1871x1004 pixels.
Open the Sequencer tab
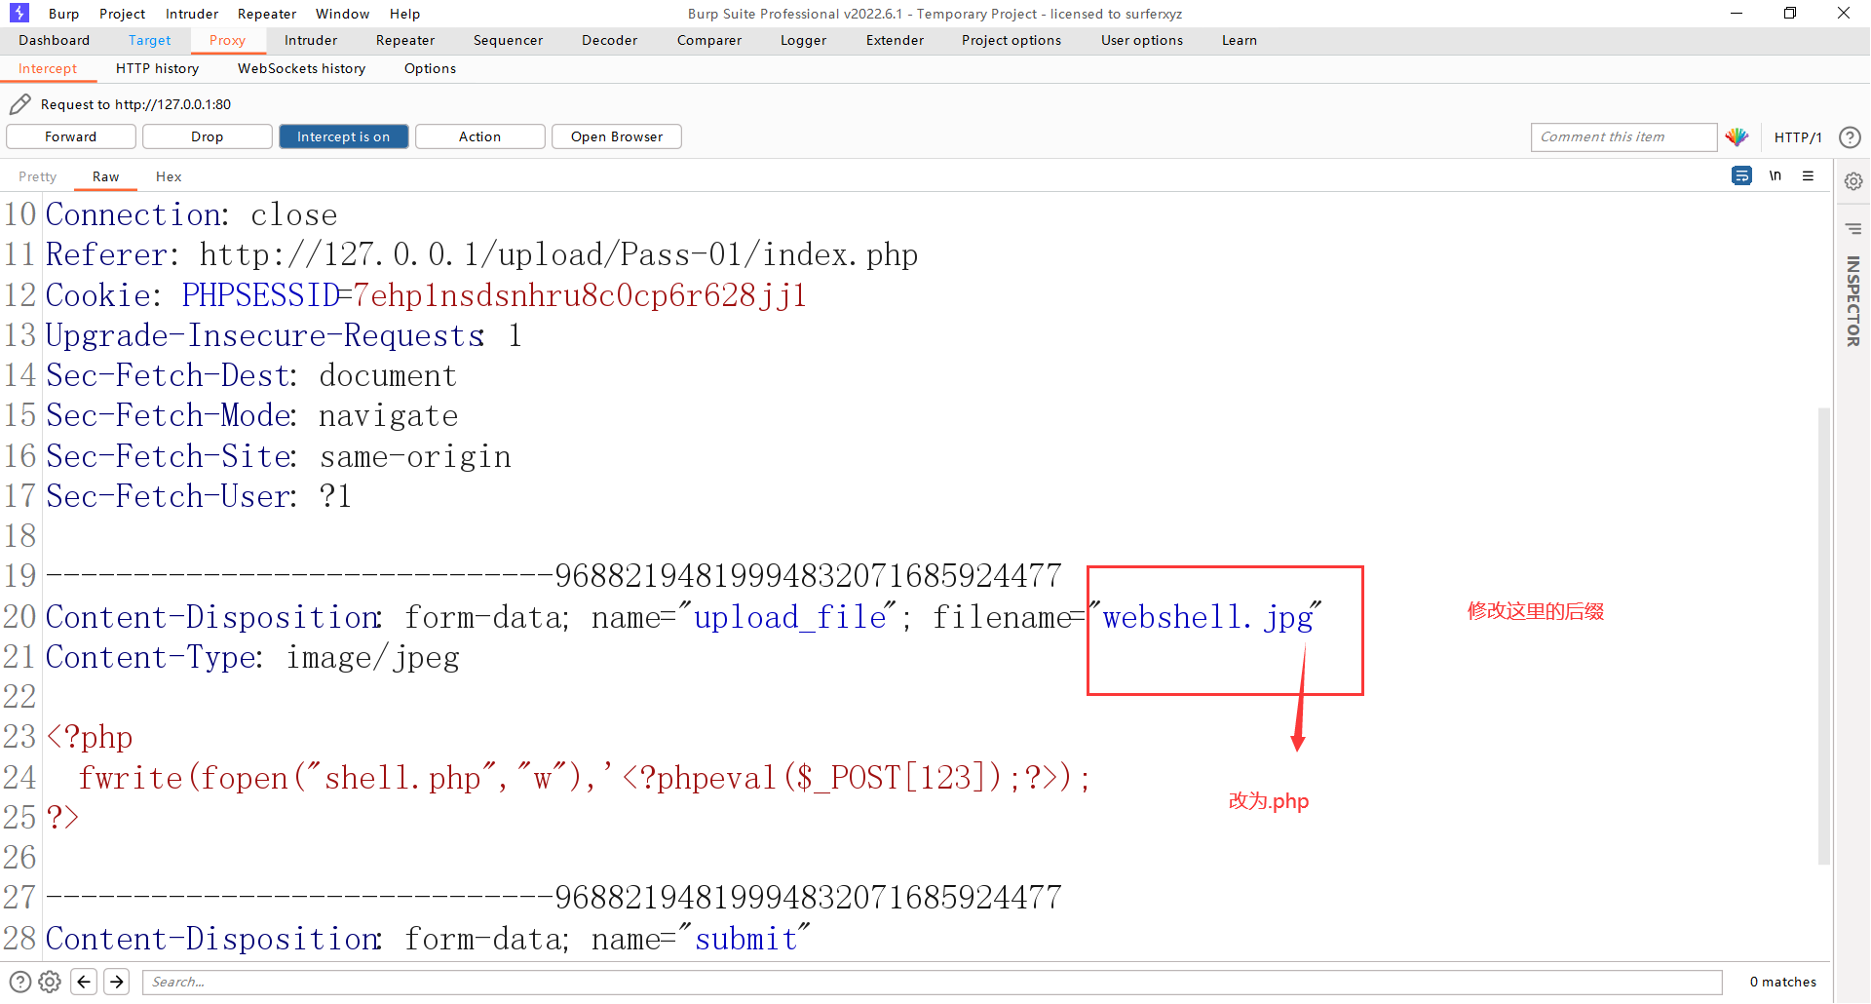pyautogui.click(x=508, y=40)
